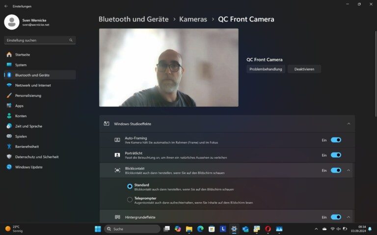Click the Windows Update sync icon

tap(9, 167)
